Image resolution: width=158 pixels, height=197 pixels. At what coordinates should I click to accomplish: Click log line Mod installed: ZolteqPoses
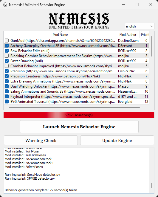click(24, 167)
